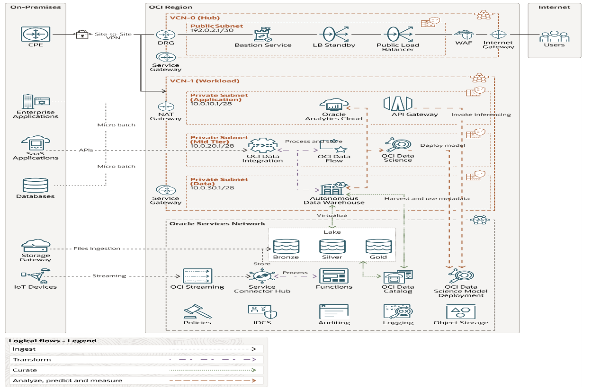Select the Gold lake bucket icon
The height and width of the screenshot is (390, 610).
coord(378,246)
